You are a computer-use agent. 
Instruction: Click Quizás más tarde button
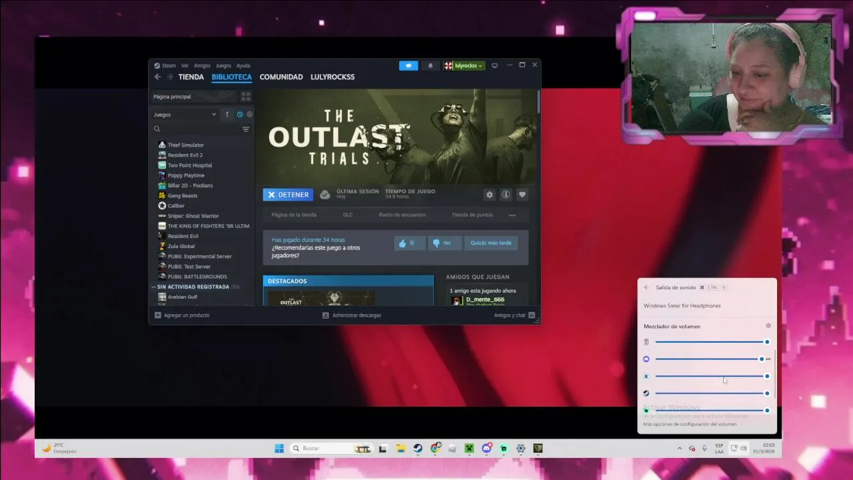491,243
